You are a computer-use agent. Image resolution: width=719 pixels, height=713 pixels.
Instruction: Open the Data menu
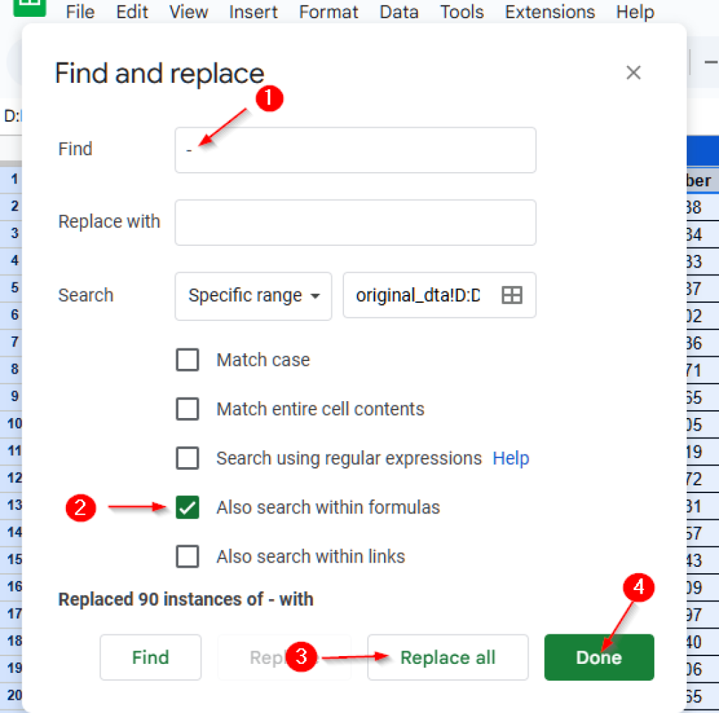coord(398,11)
